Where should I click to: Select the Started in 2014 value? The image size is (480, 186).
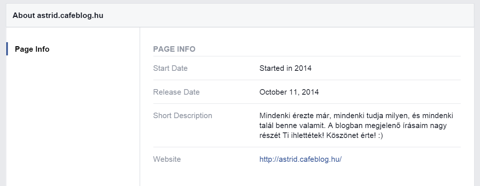285,68
